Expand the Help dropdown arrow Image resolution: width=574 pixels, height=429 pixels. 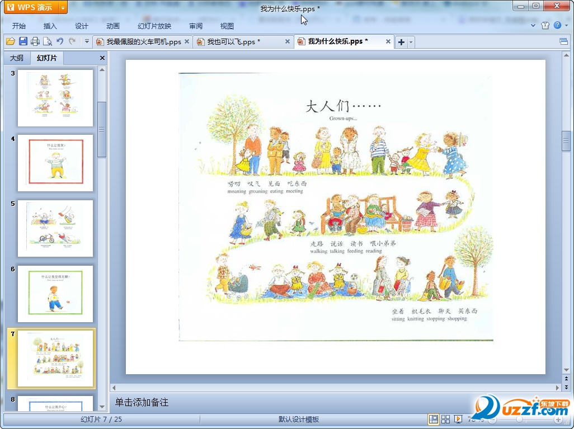pyautogui.click(x=567, y=25)
